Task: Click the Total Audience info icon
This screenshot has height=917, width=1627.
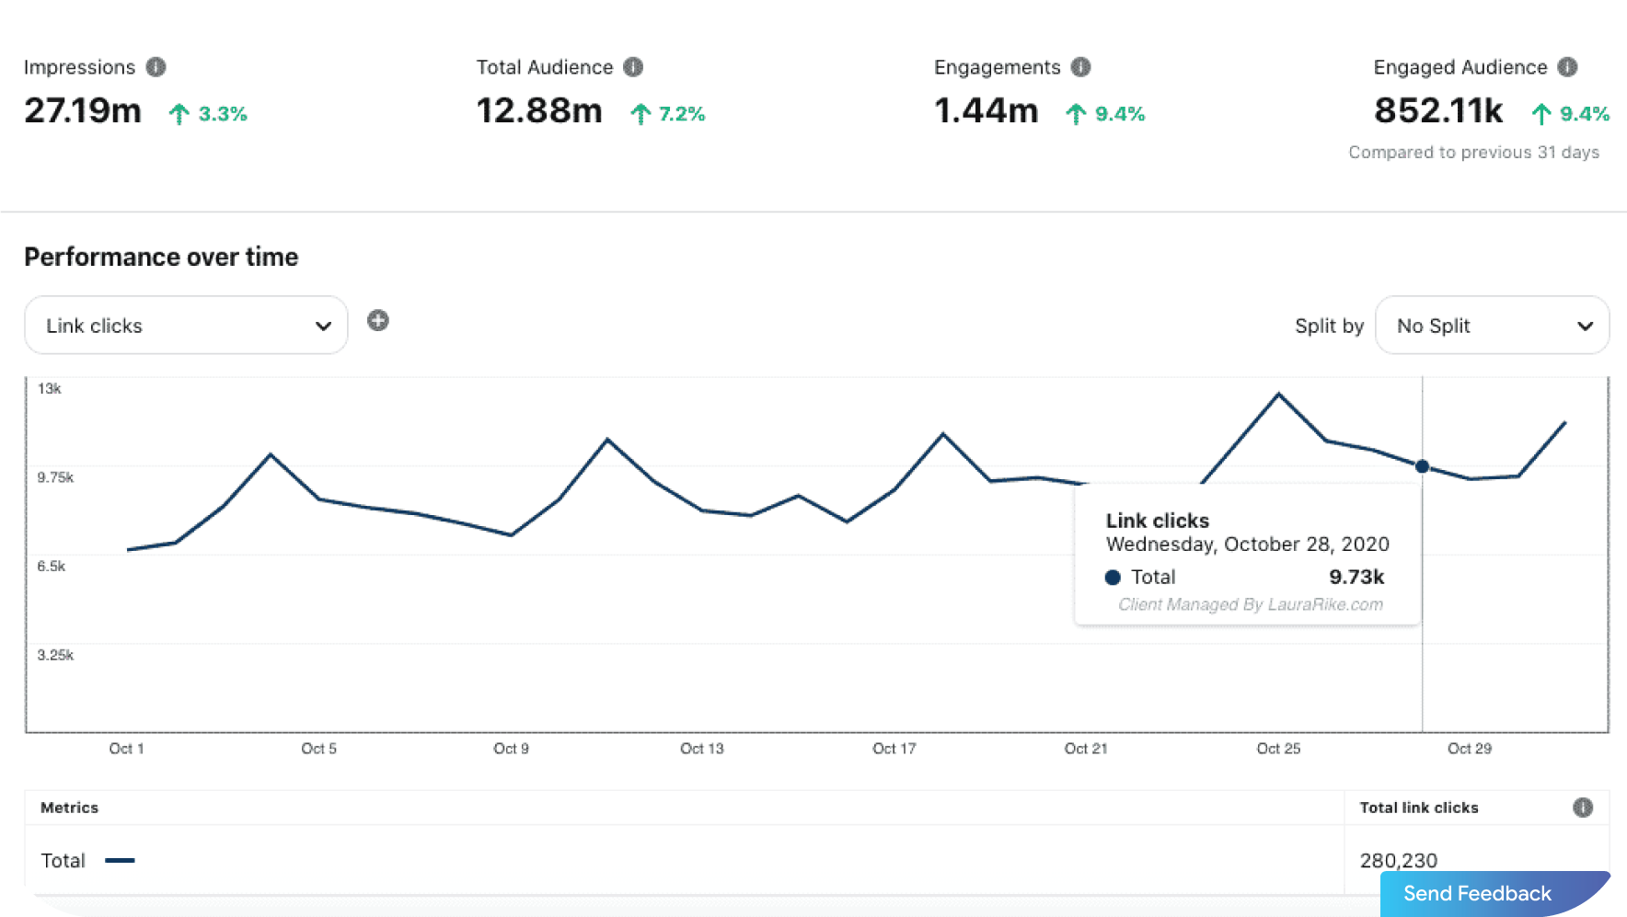Action: point(631,66)
